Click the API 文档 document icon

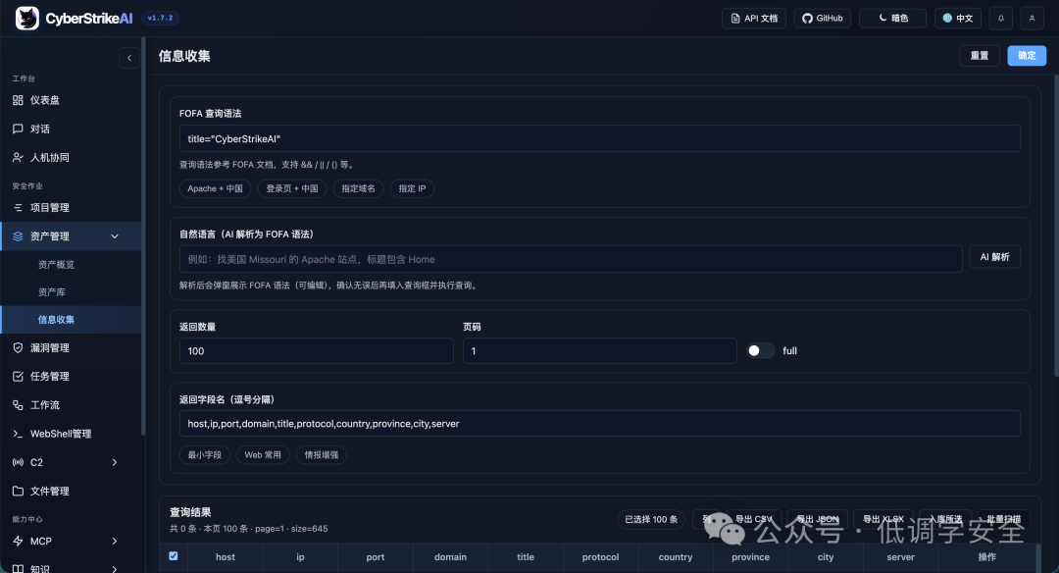click(x=735, y=19)
